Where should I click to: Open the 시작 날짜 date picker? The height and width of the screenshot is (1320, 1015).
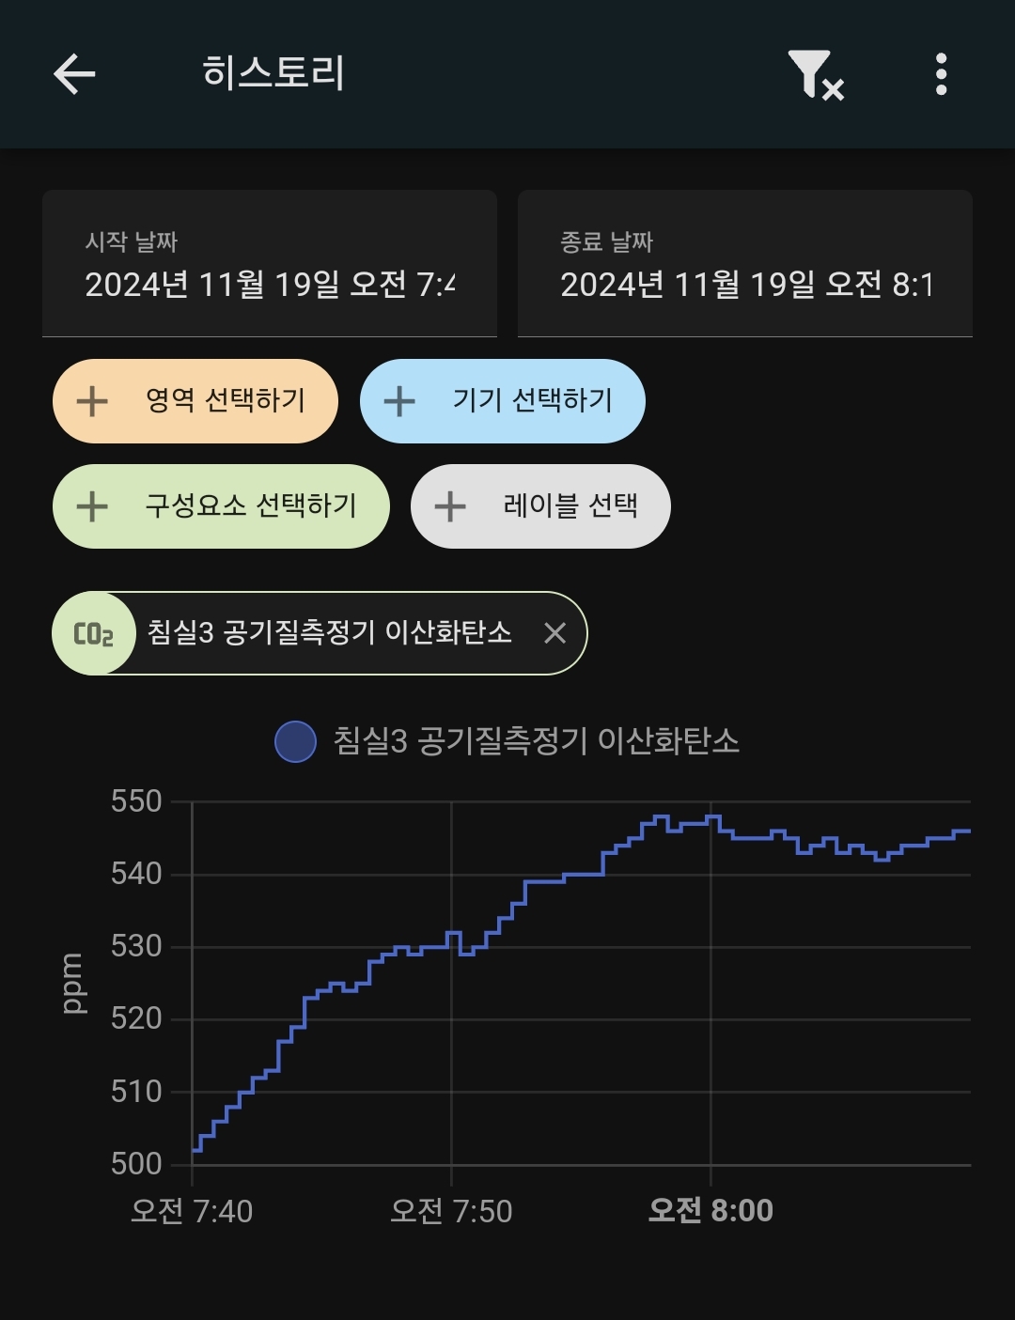270,264
